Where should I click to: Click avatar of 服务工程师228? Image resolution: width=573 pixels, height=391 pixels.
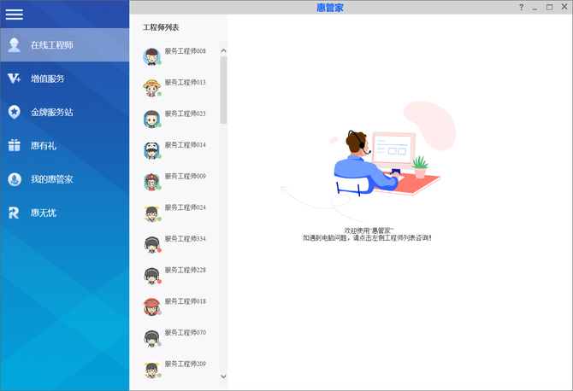click(151, 276)
